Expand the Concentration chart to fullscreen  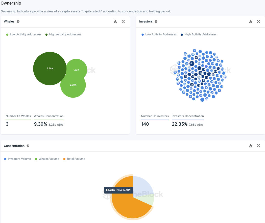point(259,146)
